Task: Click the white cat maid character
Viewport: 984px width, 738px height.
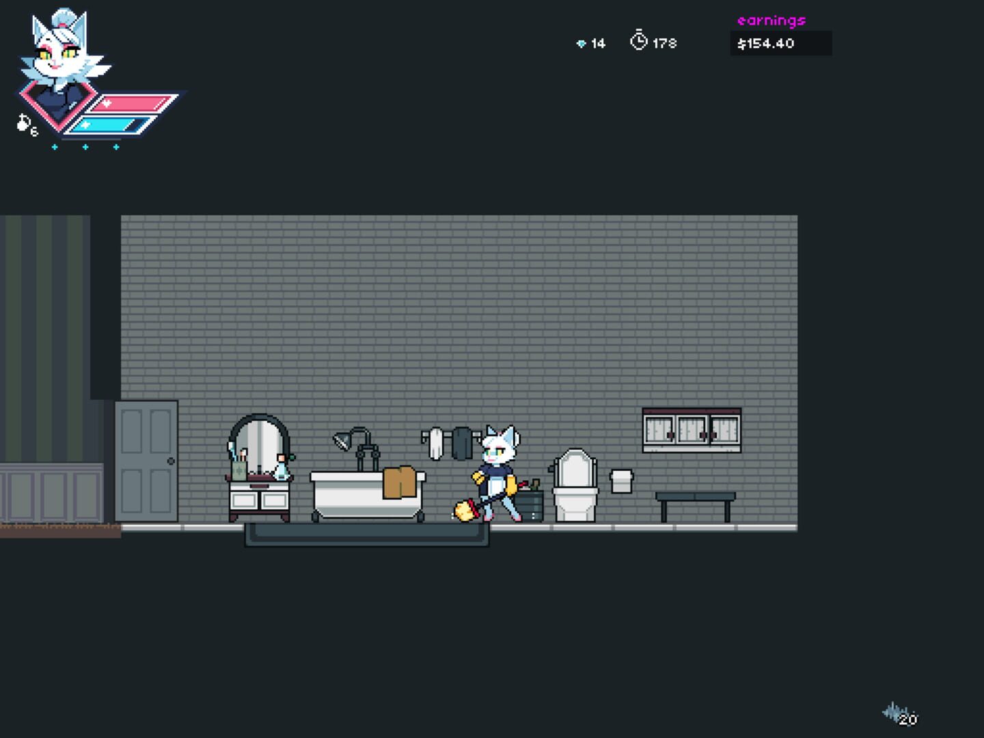Action: tap(497, 473)
